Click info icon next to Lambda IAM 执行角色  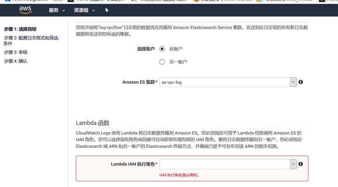pos(301,164)
